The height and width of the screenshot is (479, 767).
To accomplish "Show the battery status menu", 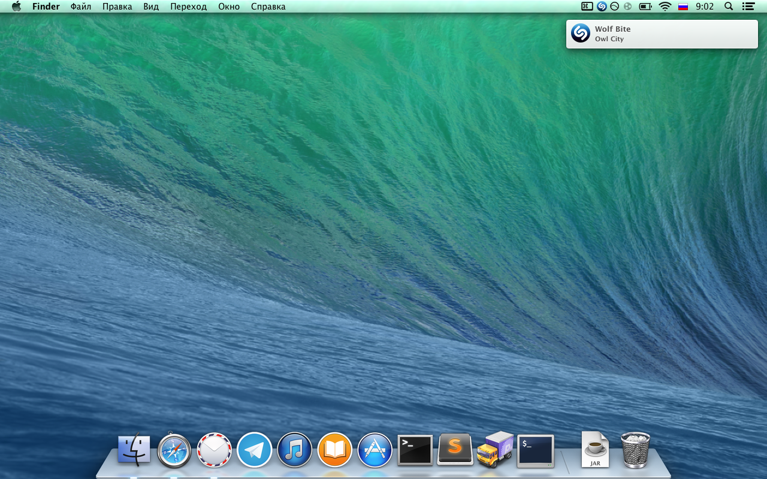I will point(645,7).
